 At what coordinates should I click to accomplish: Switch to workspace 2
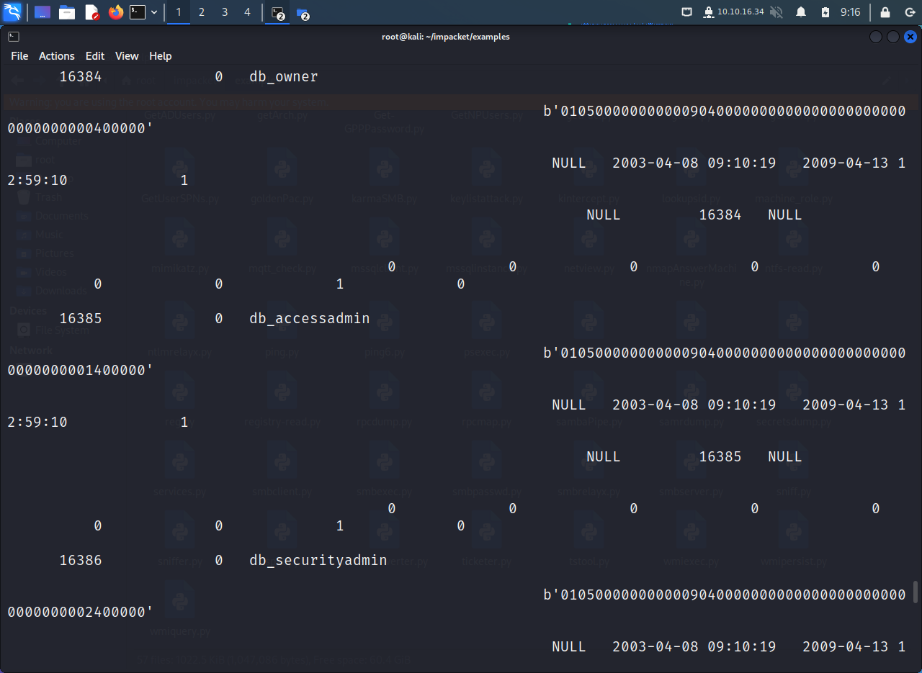pyautogui.click(x=202, y=12)
